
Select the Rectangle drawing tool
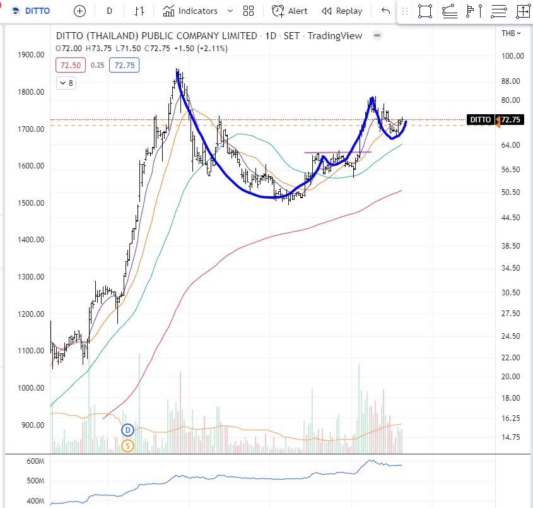click(425, 11)
